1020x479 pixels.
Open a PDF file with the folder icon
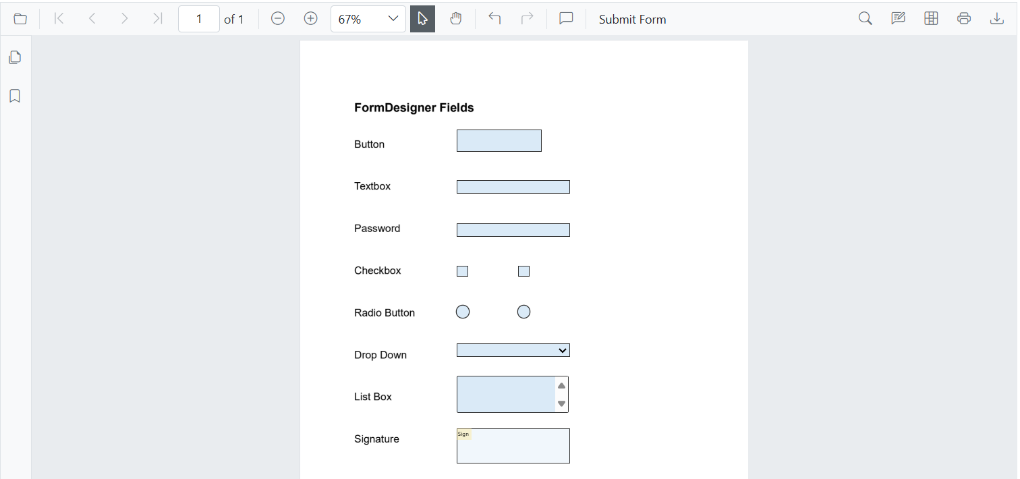[20, 19]
